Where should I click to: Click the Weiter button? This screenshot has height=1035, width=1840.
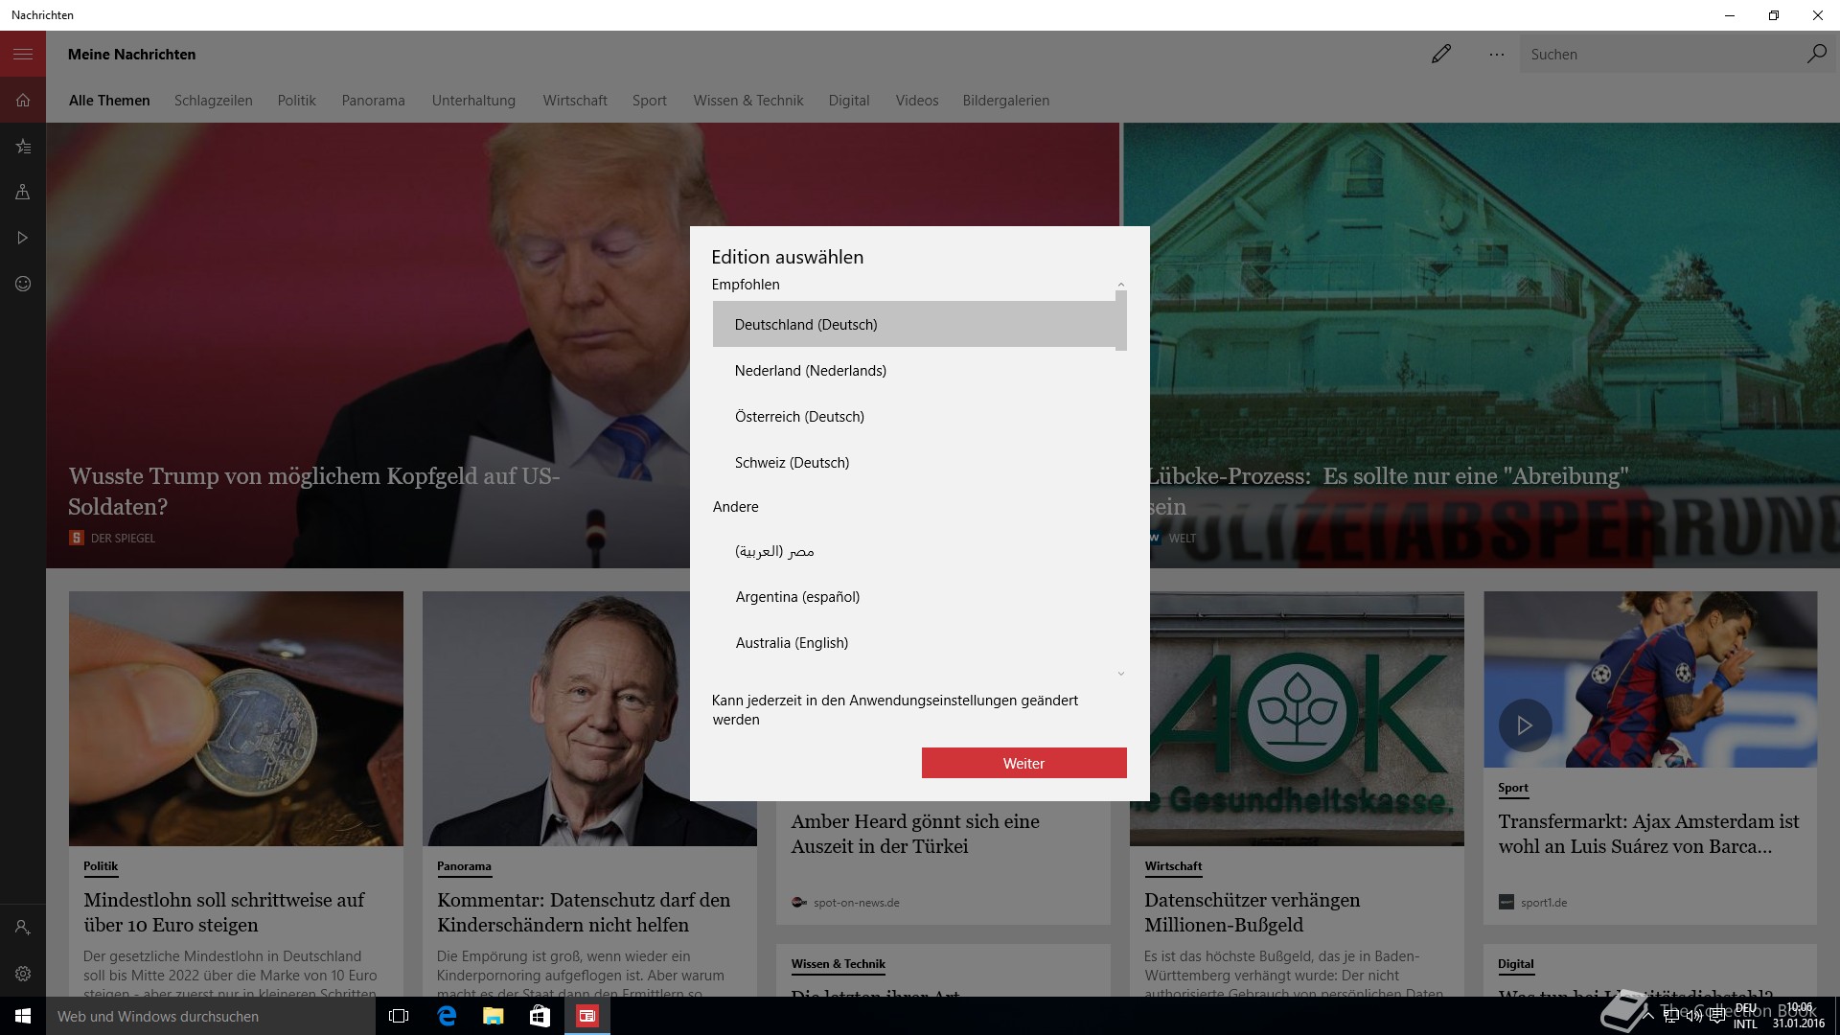click(x=1023, y=763)
